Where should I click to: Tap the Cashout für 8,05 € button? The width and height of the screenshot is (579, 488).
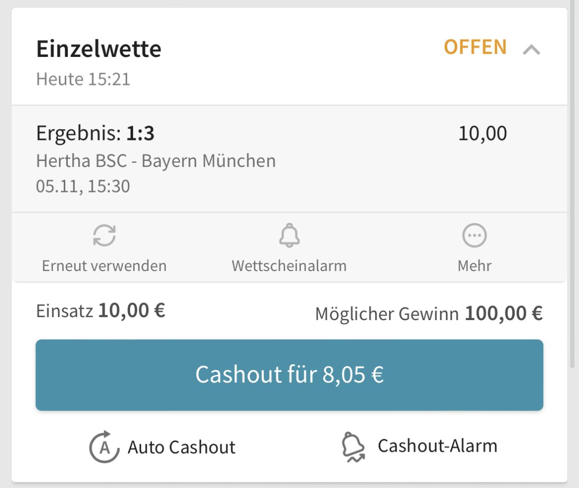click(x=290, y=375)
